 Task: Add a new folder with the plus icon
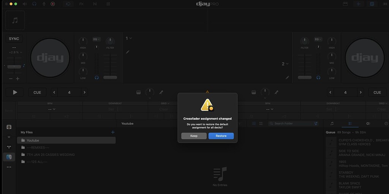pyautogui.click(x=112, y=132)
